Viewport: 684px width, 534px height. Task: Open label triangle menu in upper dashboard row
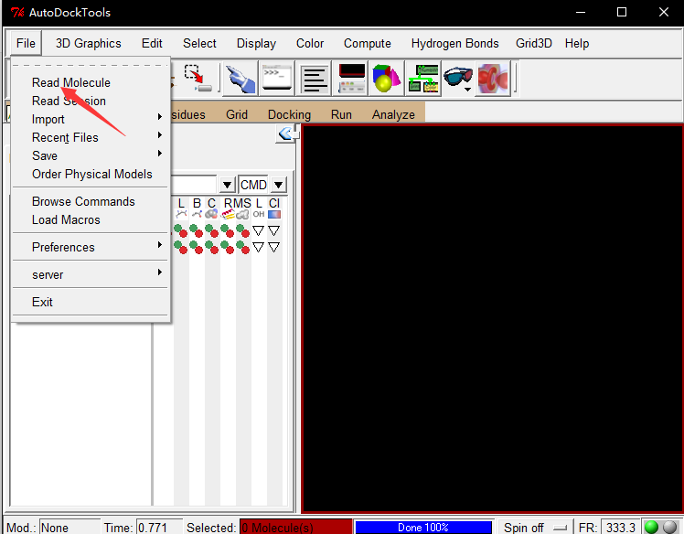click(259, 230)
